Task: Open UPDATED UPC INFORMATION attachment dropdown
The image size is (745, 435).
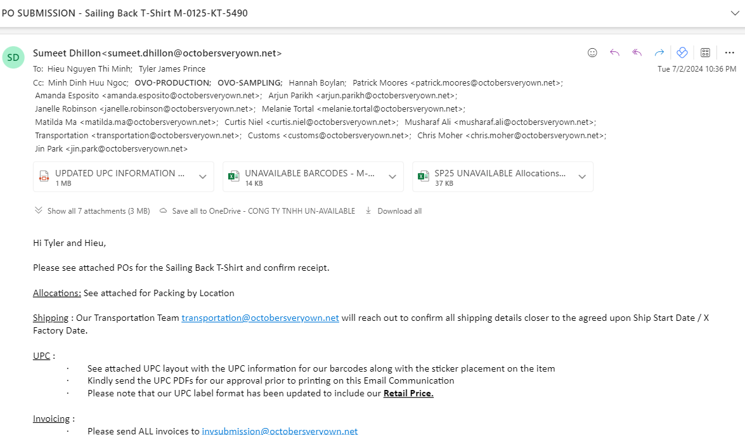Action: (x=202, y=177)
